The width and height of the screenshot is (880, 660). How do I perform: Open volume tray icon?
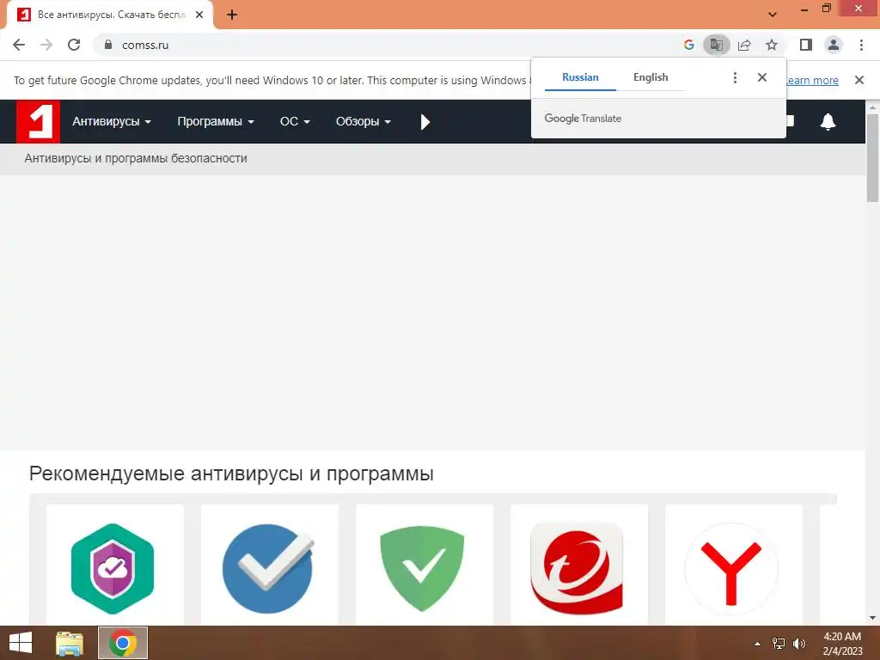coord(798,644)
